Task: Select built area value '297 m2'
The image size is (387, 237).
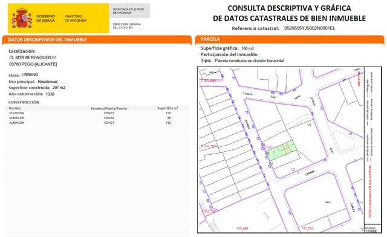Action: (x=59, y=88)
